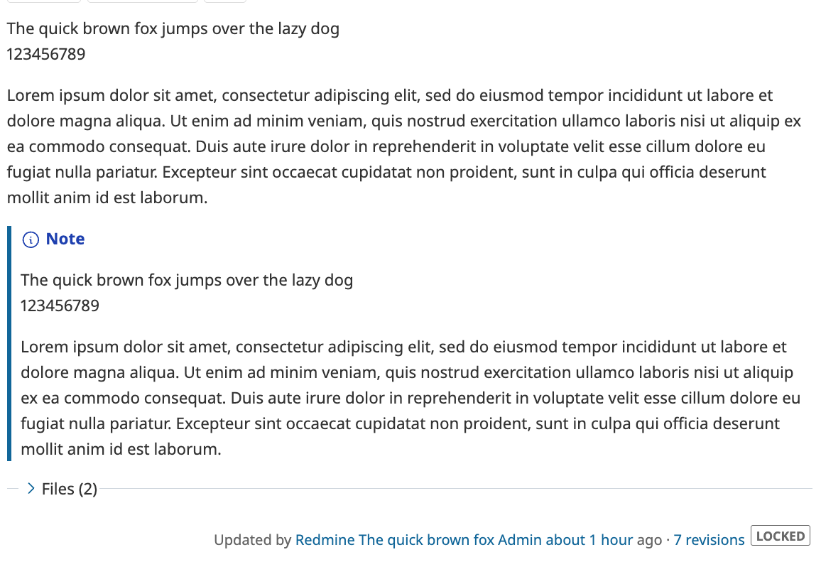Click the info icon beside Note
Viewport: 821px width, 567px height.
click(31, 240)
